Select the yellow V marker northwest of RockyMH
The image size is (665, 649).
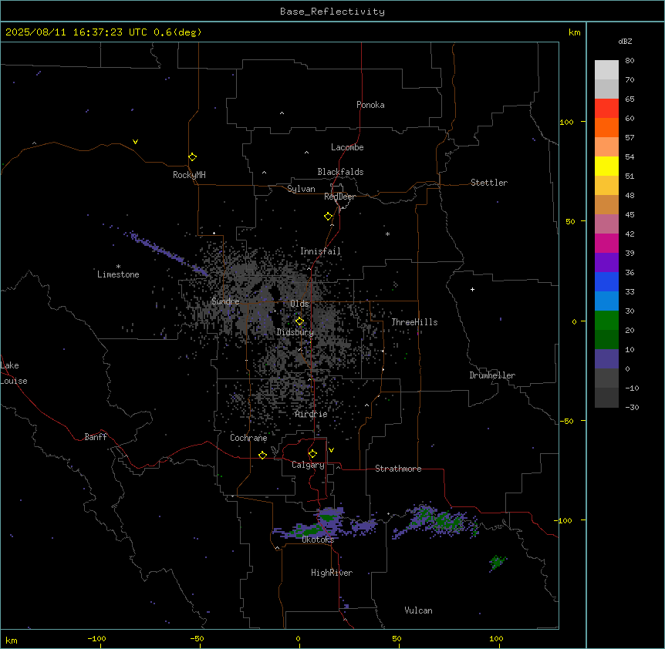click(x=135, y=142)
